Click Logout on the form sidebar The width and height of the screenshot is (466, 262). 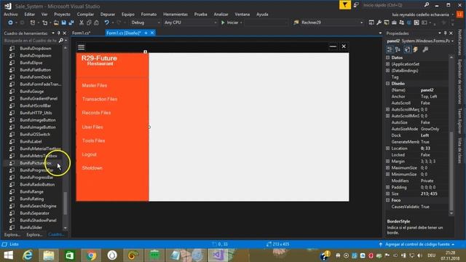point(89,154)
